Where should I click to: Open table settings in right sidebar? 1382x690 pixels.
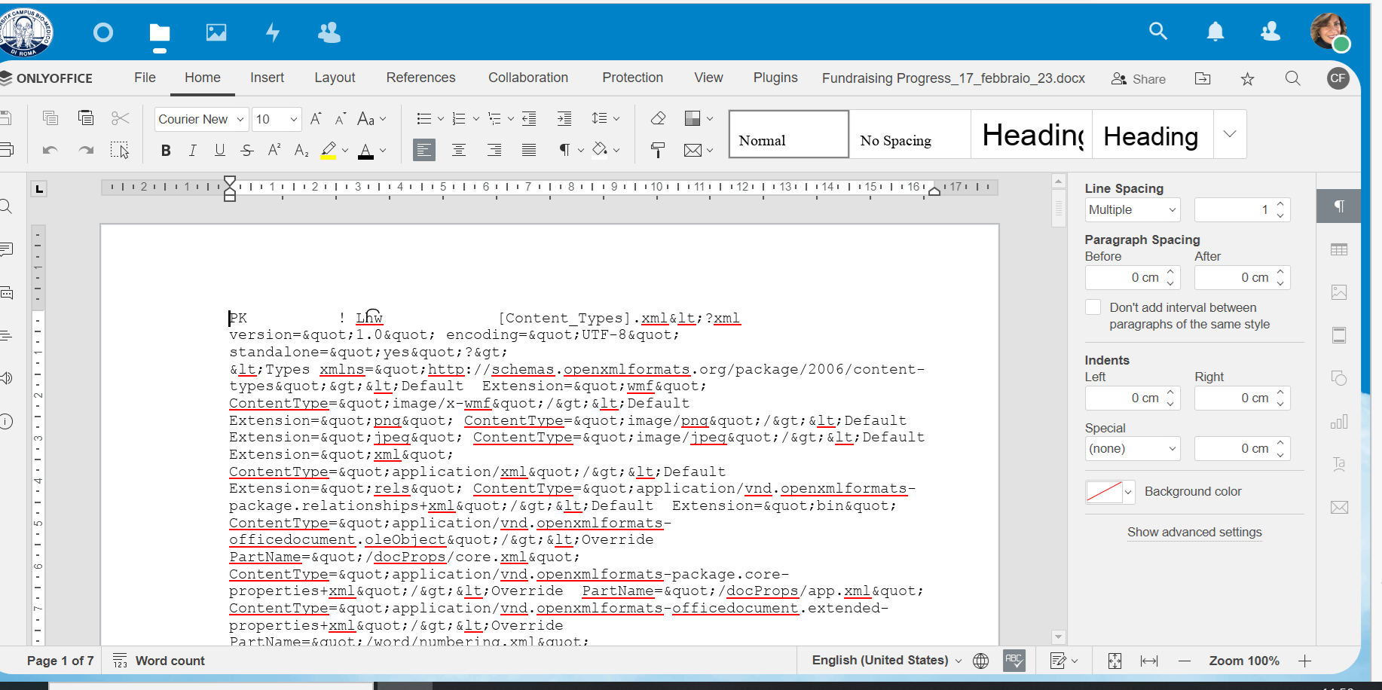tap(1339, 249)
